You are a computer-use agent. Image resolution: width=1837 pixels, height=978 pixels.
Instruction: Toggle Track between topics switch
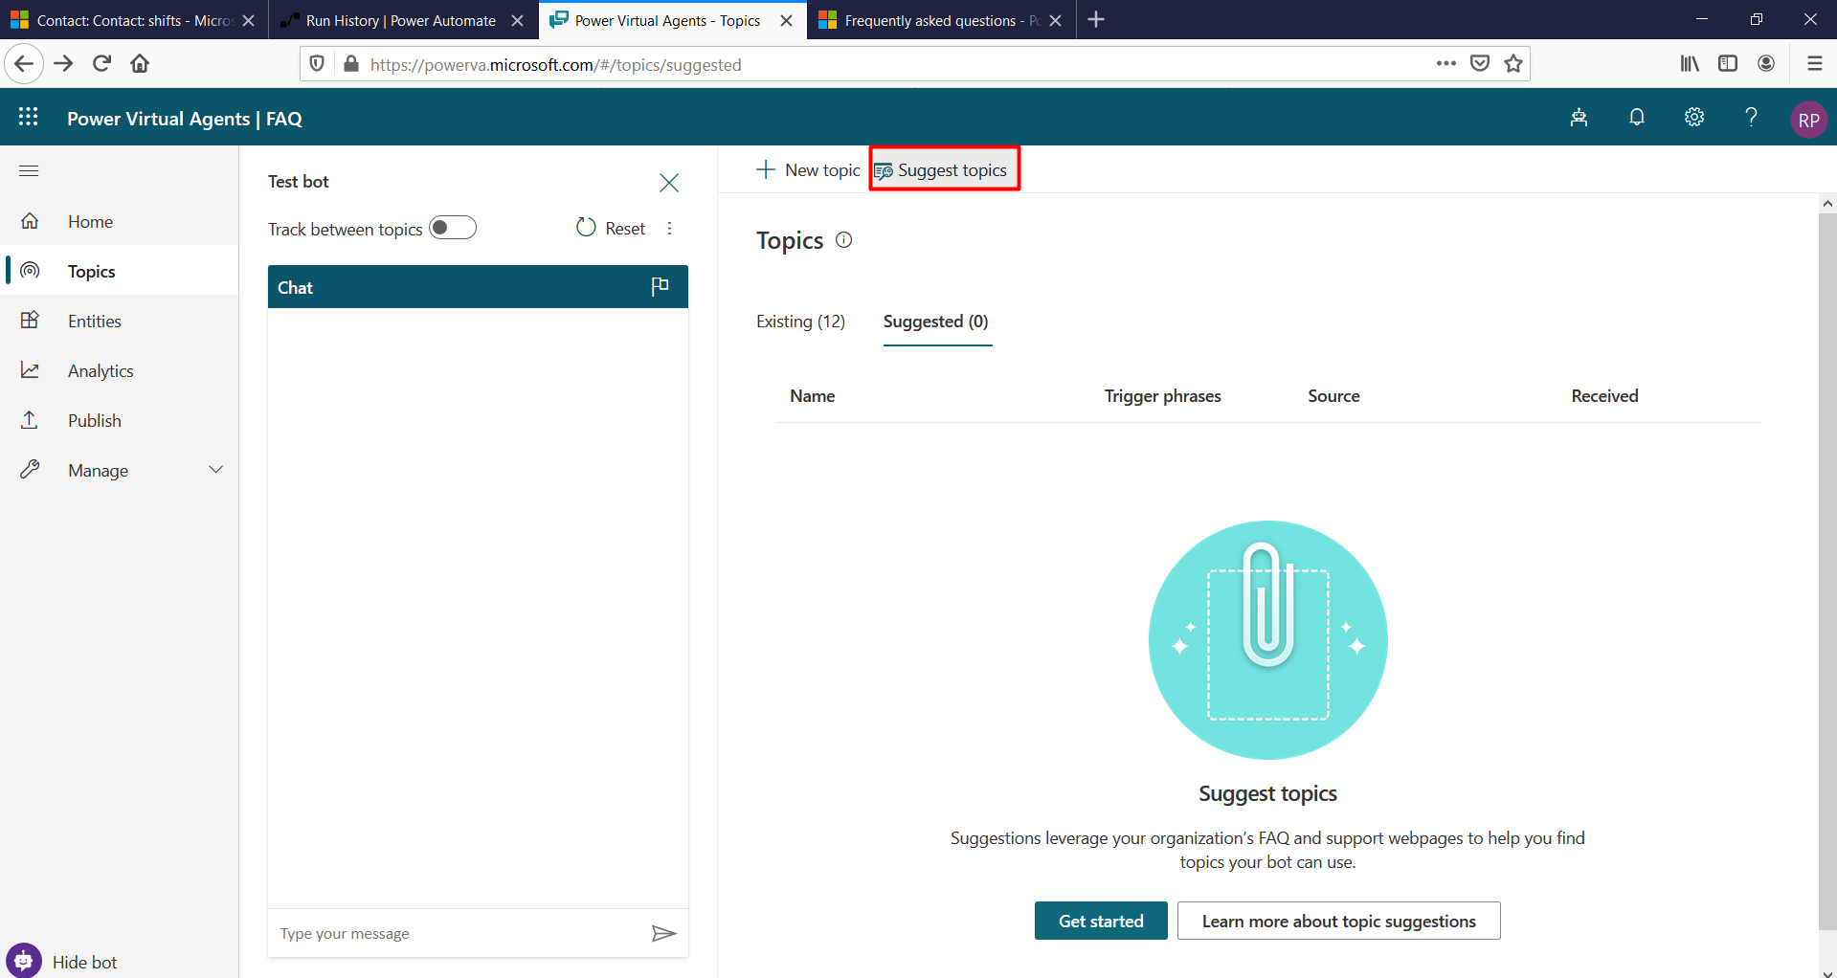coord(453,228)
